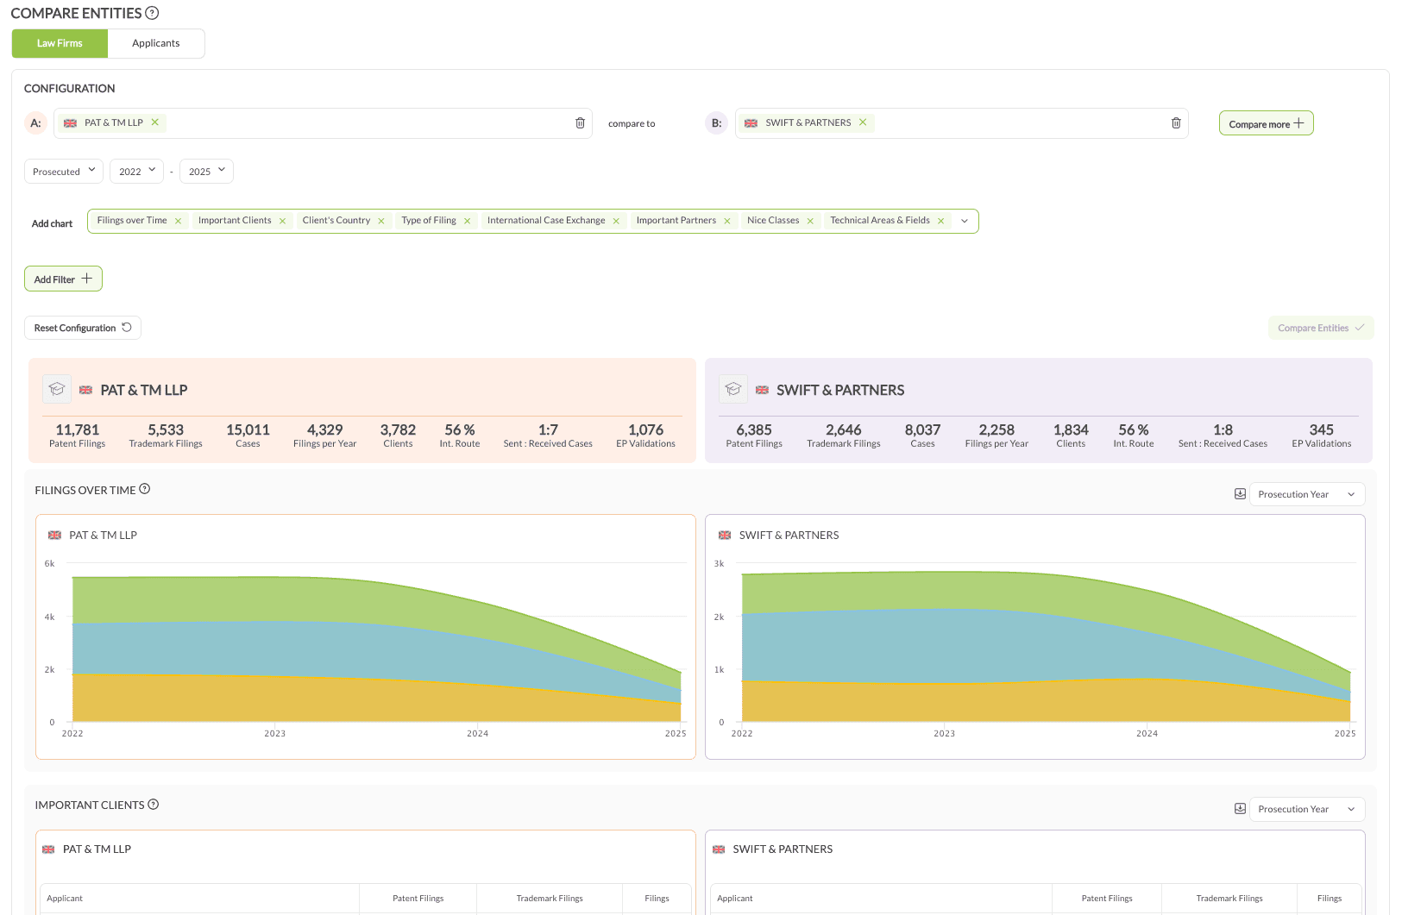Switch to the Law Firms tab
The image size is (1402, 915).
click(x=60, y=43)
